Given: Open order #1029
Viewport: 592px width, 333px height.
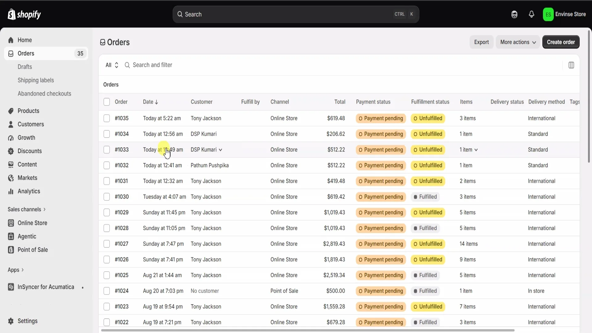Looking at the screenshot, I should tap(122, 212).
